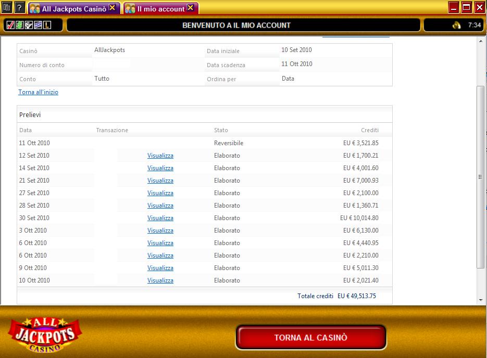
Task: Click the red checkmark icon in the toolbar
Action: (10, 25)
